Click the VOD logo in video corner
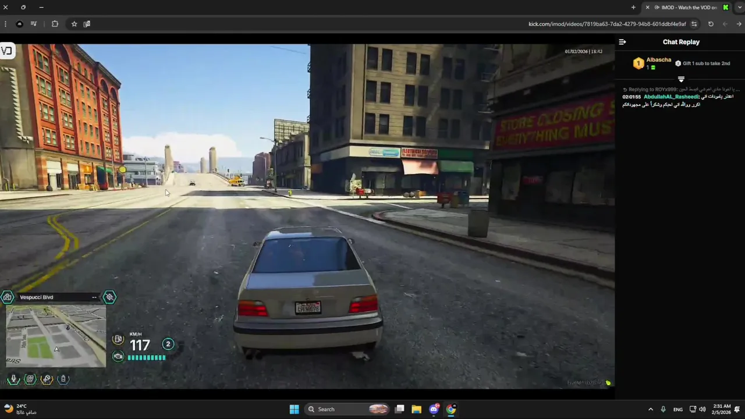 tap(6, 51)
